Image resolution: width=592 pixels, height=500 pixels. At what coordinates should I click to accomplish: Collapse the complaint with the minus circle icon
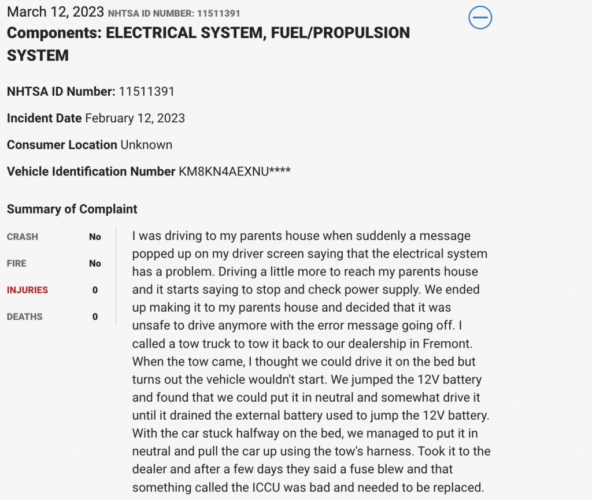click(x=480, y=18)
